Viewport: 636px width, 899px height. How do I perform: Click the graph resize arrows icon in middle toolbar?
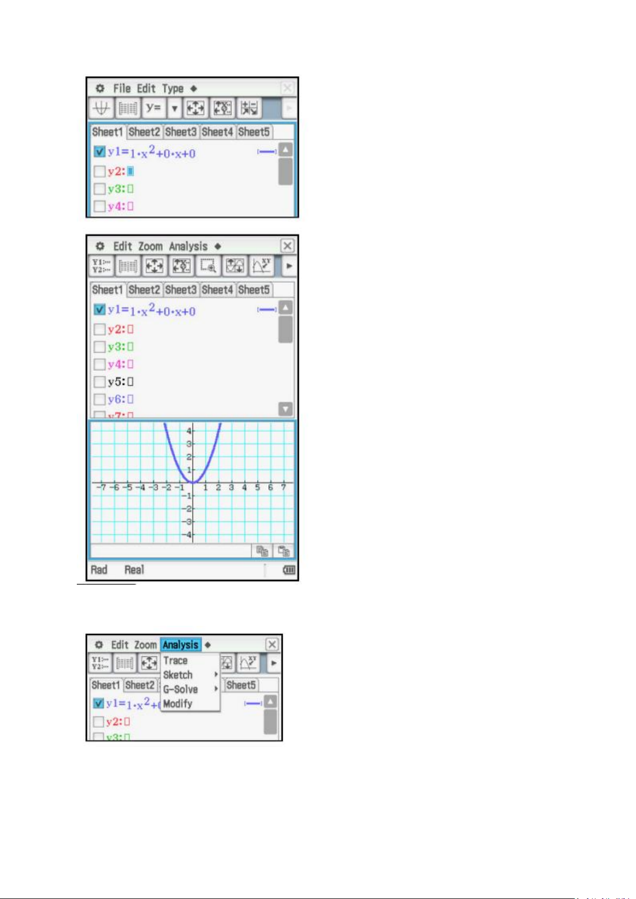[235, 266]
